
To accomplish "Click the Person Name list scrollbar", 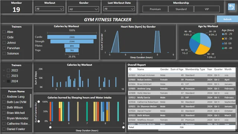I will (x=31, y=100).
